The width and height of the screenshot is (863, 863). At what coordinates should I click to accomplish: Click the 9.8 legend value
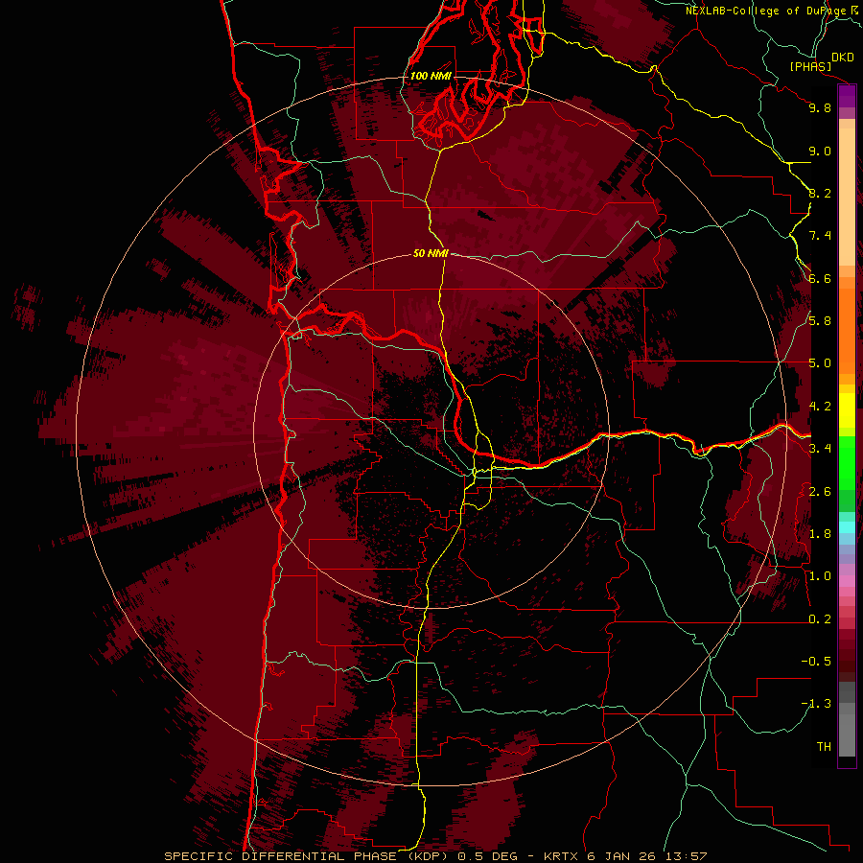[x=820, y=108]
